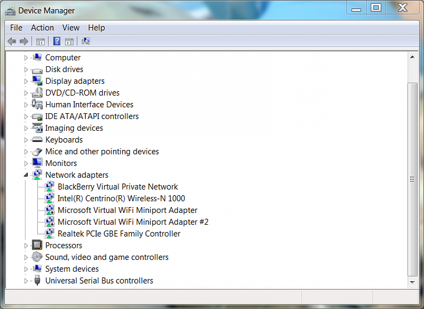Click the Imaging devices camera icon
Viewport: 424px width, 309px height.
point(37,128)
